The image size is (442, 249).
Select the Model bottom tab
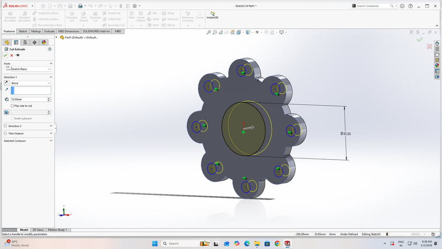24,230
